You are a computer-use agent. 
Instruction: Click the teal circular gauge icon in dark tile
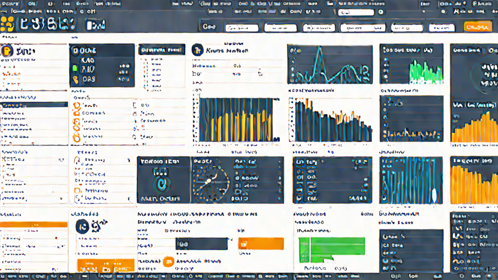click(x=162, y=184)
